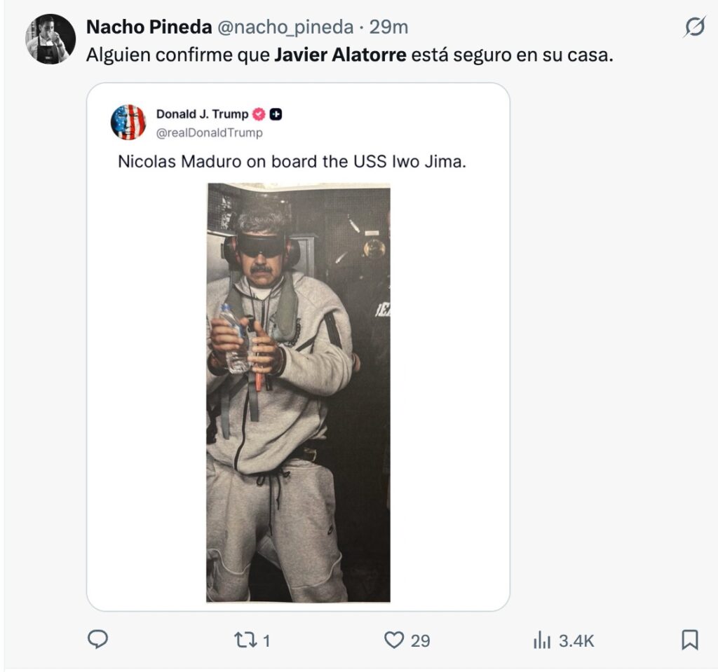Click the 29 likes count
This screenshot has height=672, width=718.
click(420, 640)
